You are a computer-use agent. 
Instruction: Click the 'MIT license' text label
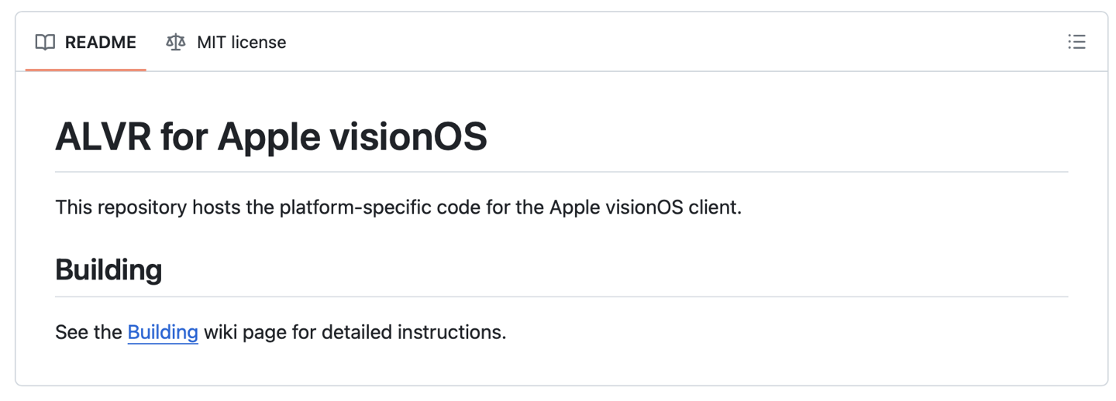coord(241,43)
